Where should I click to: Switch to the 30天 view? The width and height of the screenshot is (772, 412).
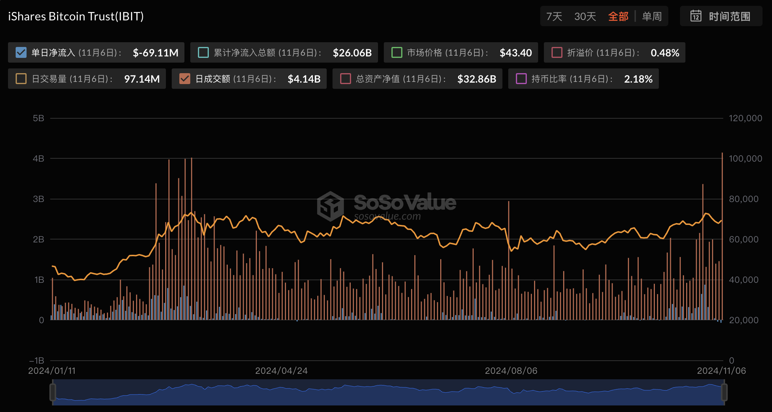[585, 16]
